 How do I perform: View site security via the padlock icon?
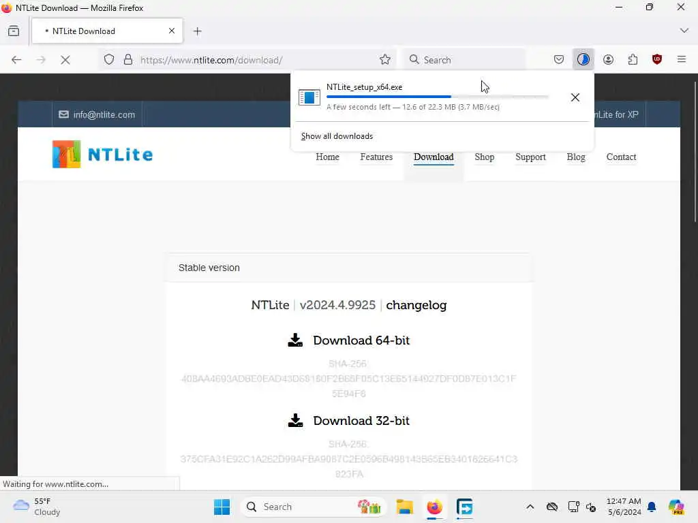point(127,60)
